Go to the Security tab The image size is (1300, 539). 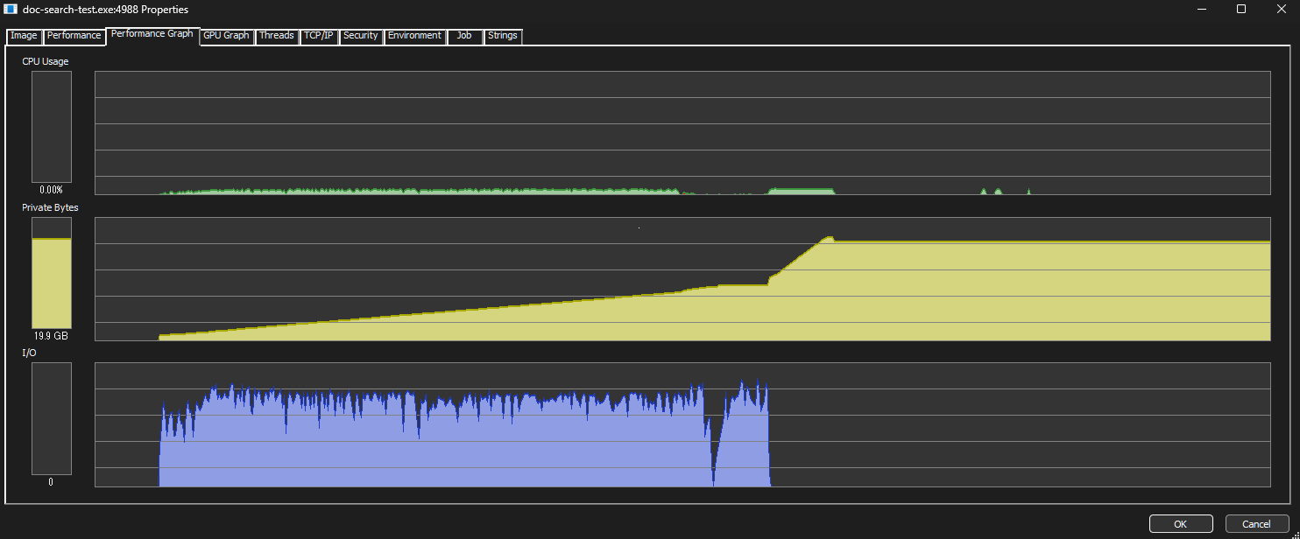tap(360, 36)
